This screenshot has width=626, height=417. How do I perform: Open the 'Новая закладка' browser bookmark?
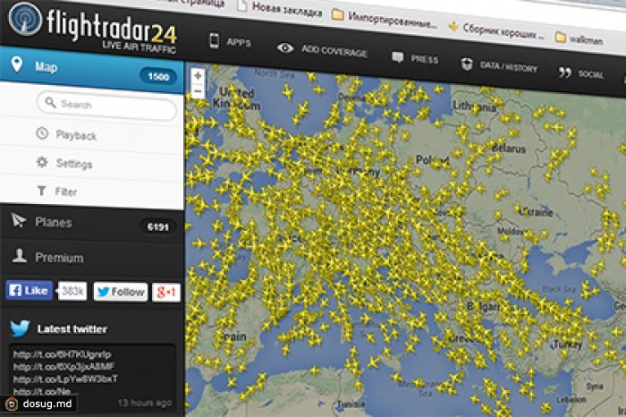click(279, 8)
